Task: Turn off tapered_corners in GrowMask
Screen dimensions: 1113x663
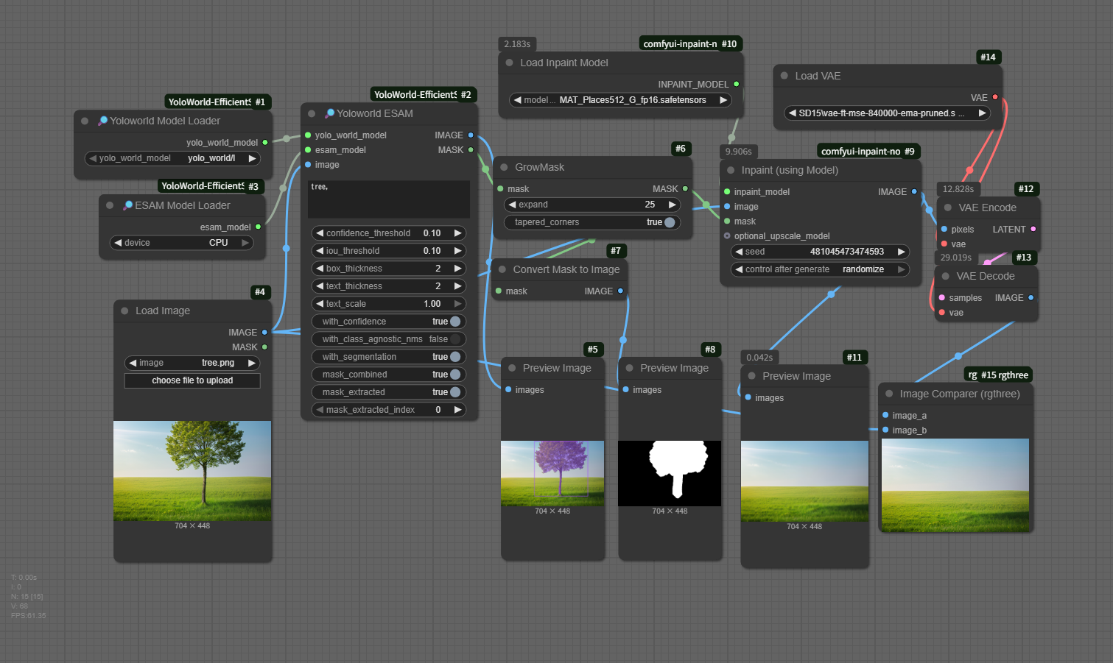Action: 669,222
